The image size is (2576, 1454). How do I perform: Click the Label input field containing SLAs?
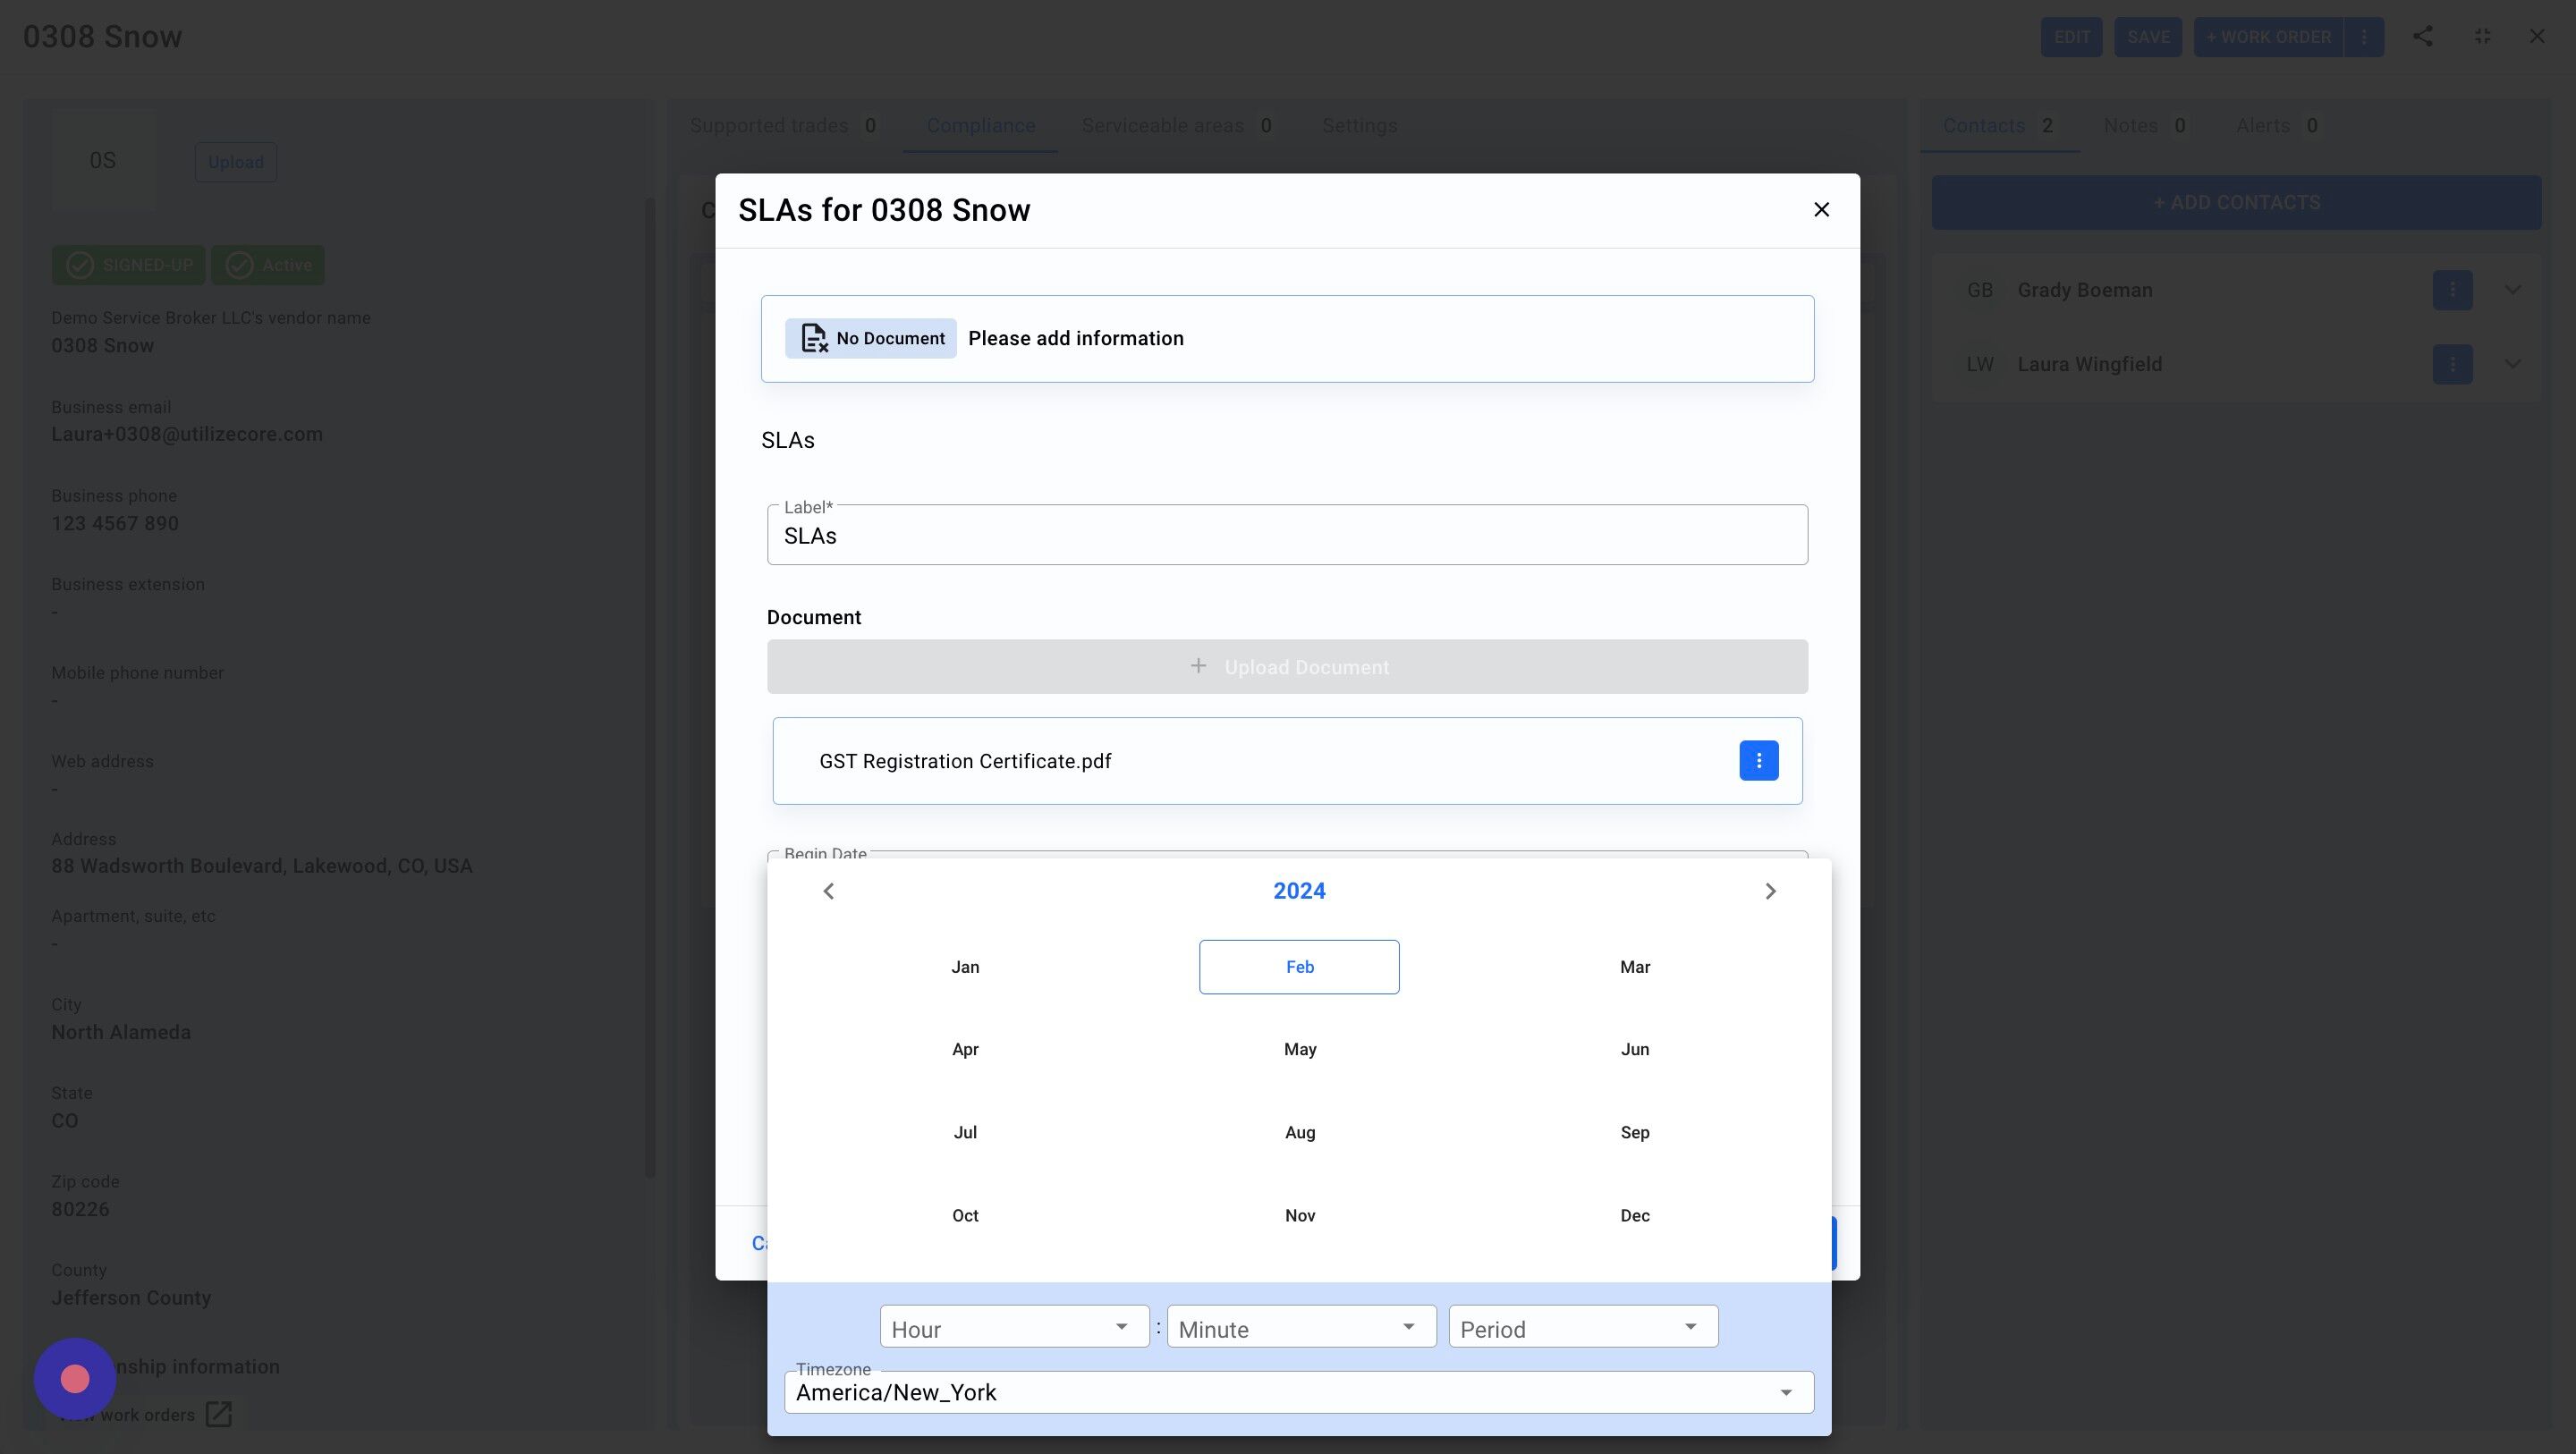pos(1287,536)
